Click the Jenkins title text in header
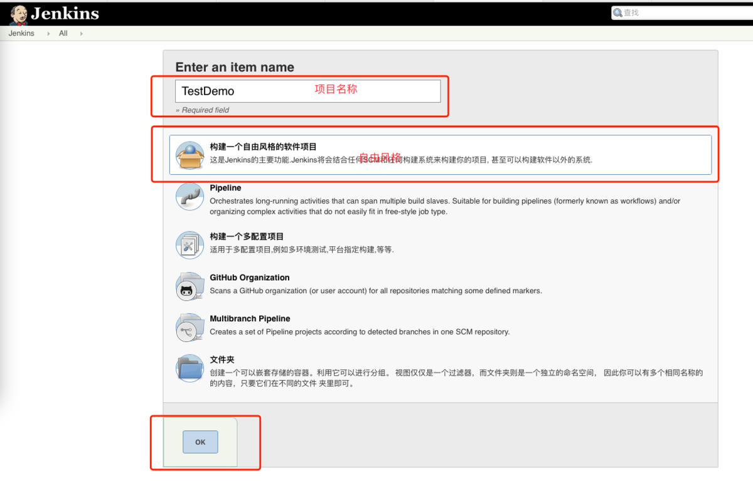The image size is (753, 488). (x=65, y=13)
